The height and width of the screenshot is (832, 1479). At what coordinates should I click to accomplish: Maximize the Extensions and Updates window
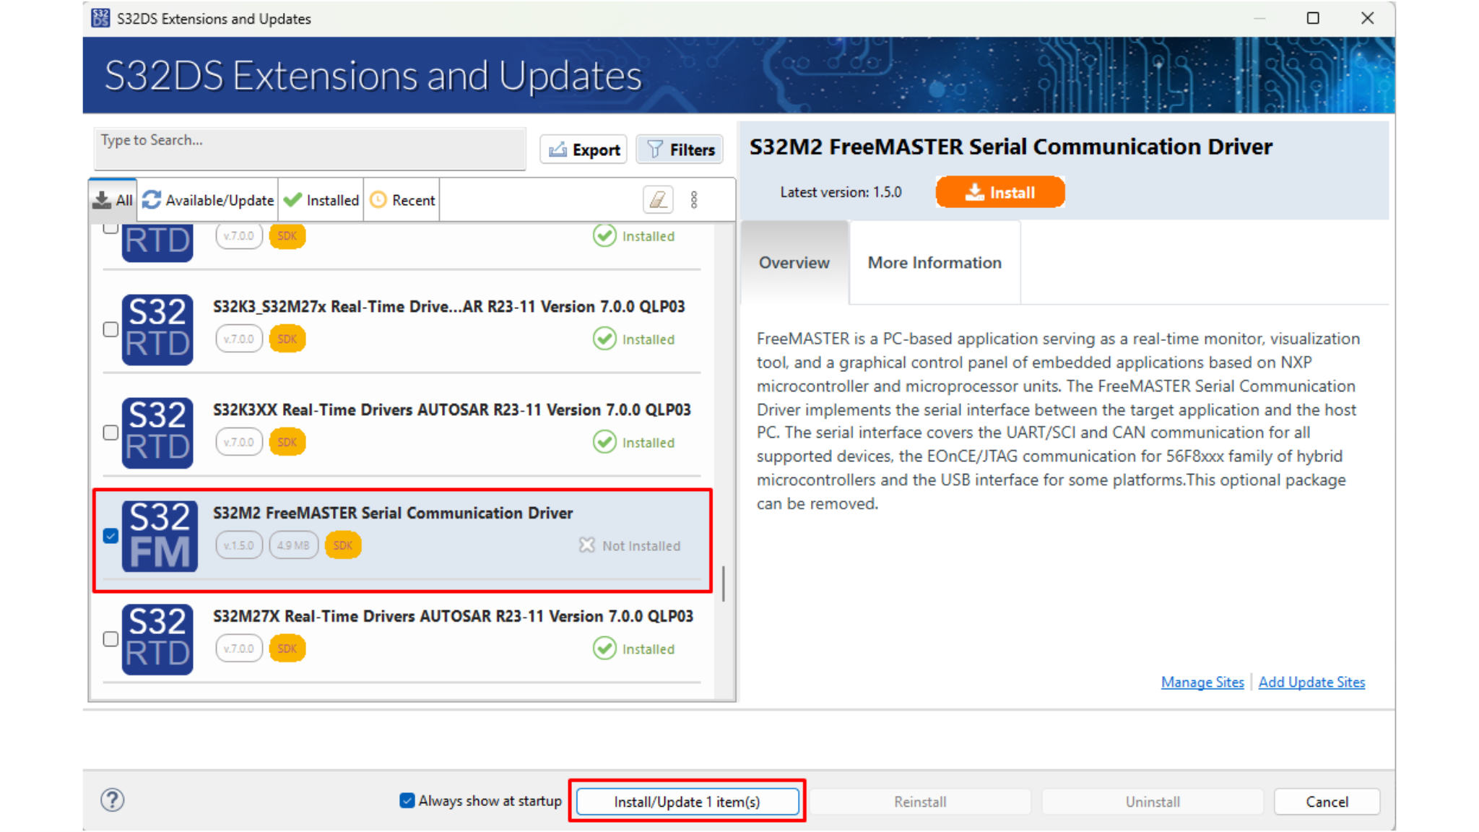coord(1313,18)
